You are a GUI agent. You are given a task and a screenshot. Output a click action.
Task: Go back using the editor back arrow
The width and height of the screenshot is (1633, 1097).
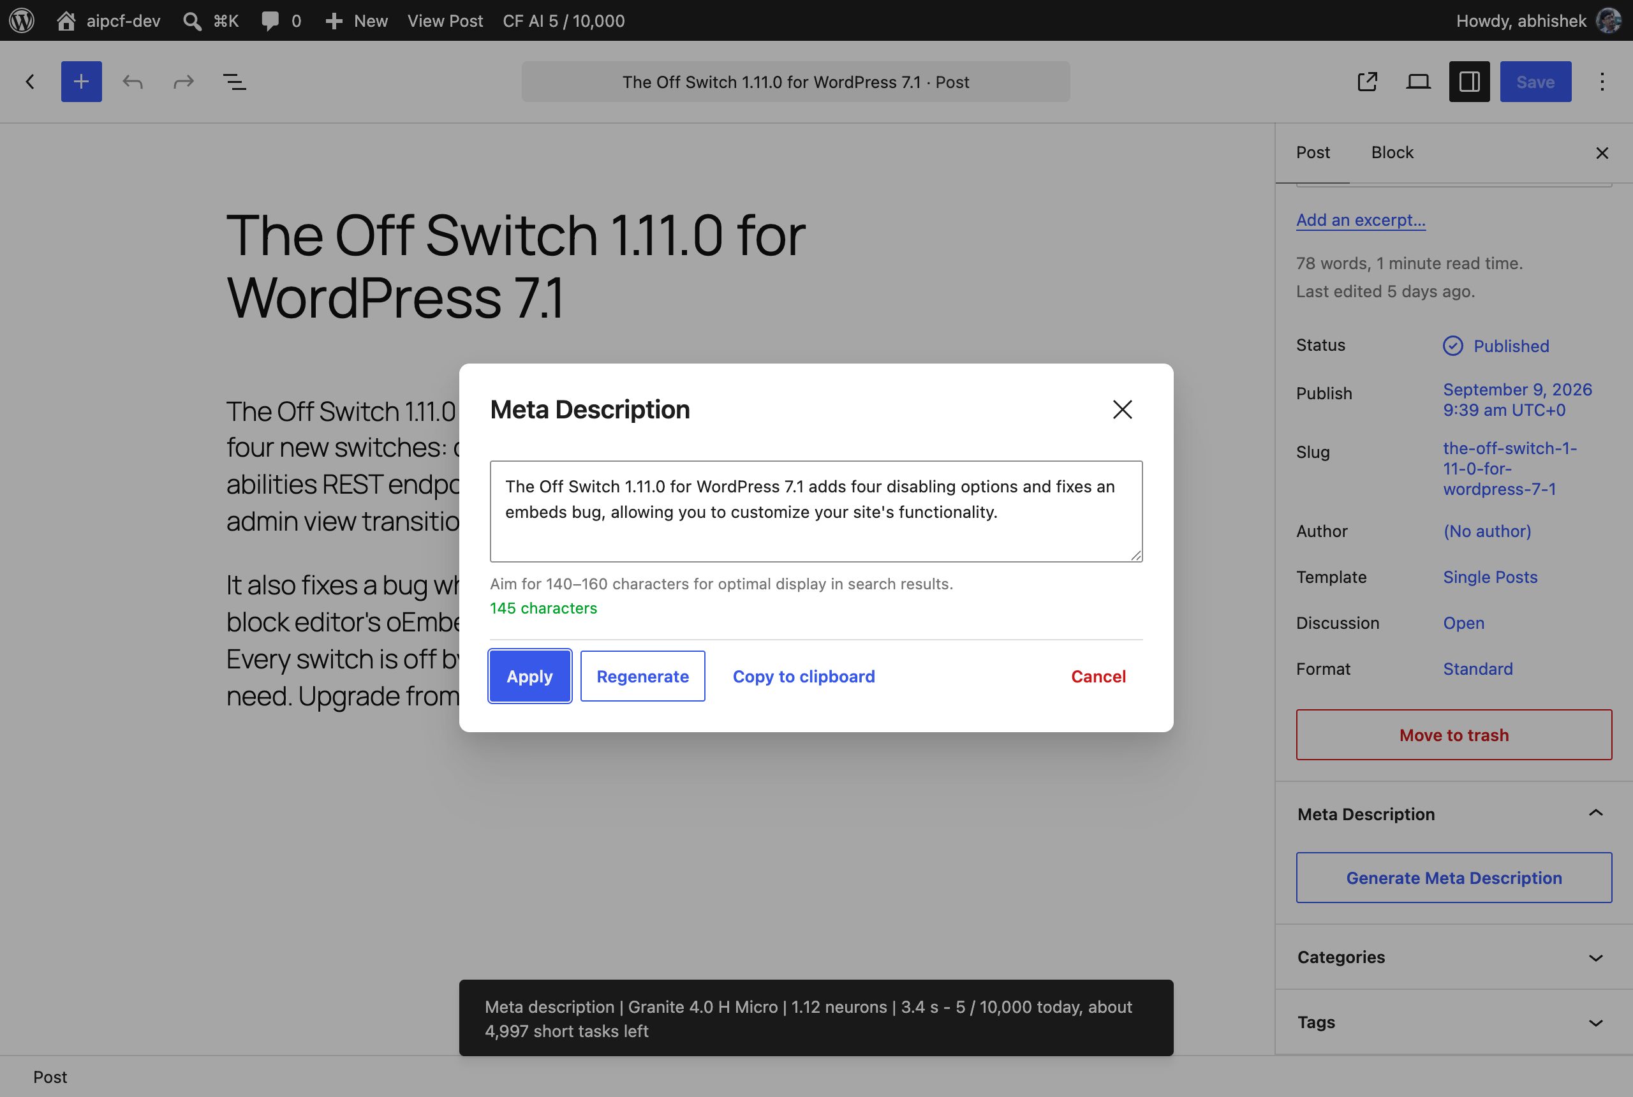(30, 82)
